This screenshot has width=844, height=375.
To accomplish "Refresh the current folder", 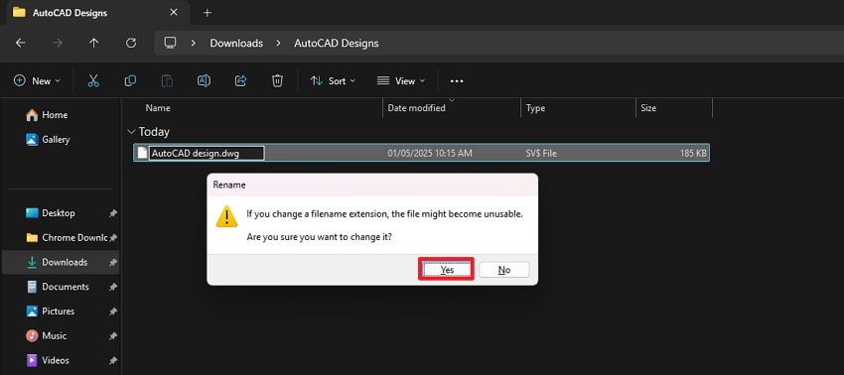I will pyautogui.click(x=131, y=43).
